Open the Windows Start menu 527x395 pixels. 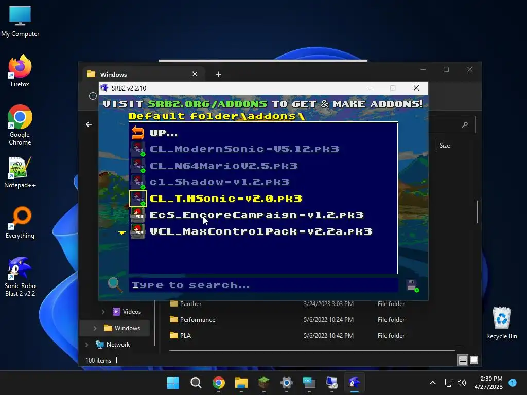click(x=173, y=383)
